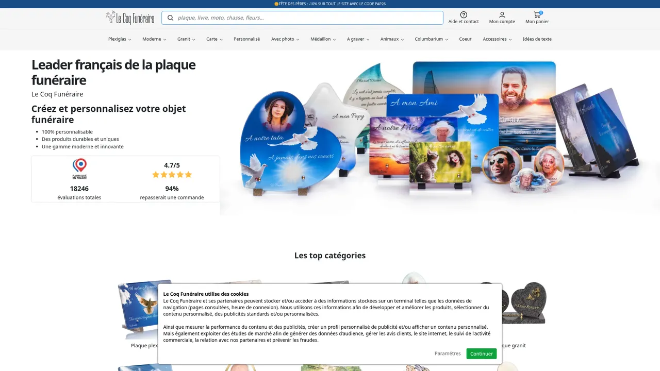
Task: Expand the A graver menu
Action: 358,39
